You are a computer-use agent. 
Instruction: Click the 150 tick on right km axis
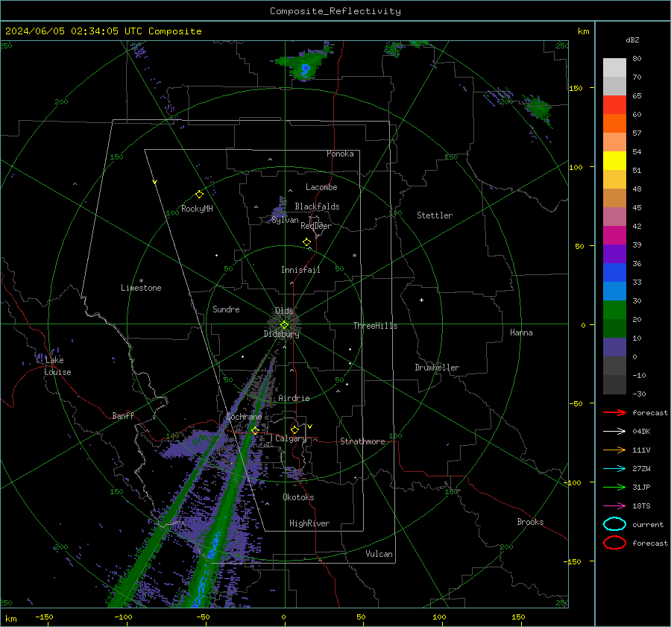(576, 88)
